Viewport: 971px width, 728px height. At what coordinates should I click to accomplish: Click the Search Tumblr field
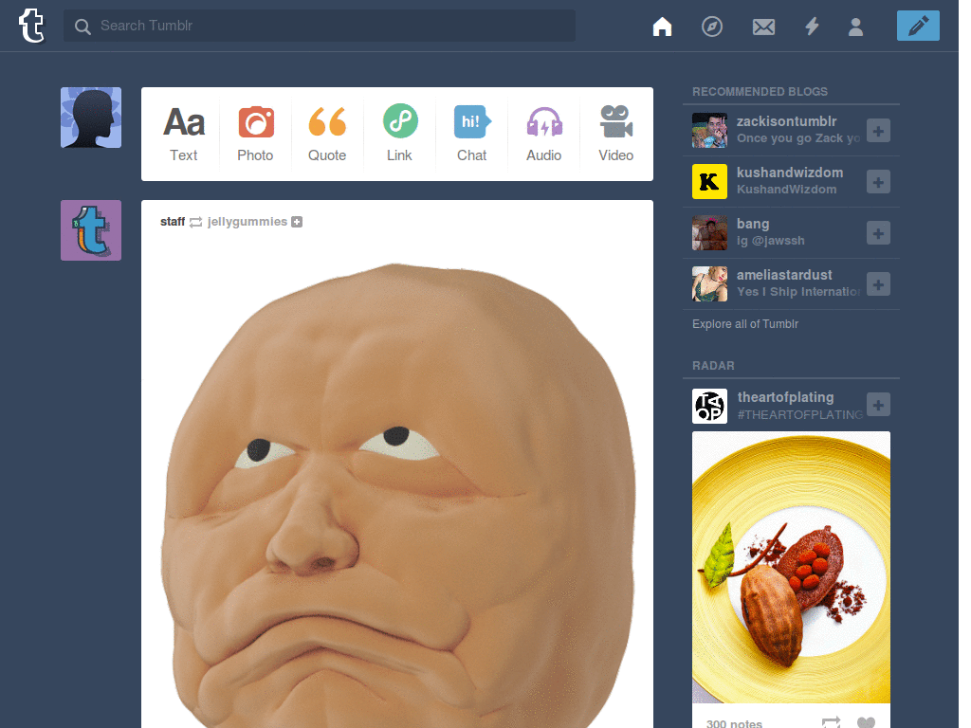[319, 26]
